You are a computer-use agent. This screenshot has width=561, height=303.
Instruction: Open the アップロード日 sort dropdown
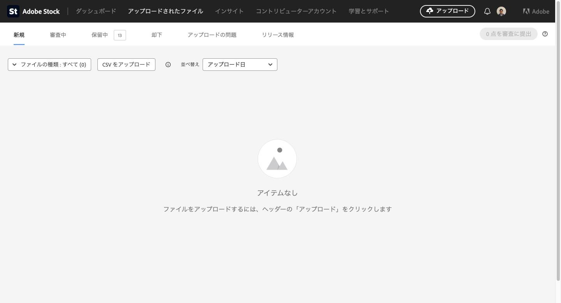[x=240, y=65]
